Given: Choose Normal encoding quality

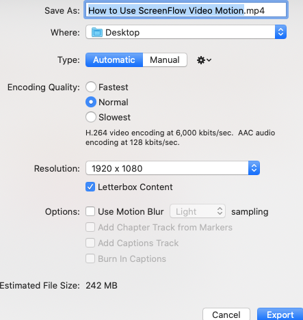Looking at the screenshot, I should pyautogui.click(x=91, y=102).
